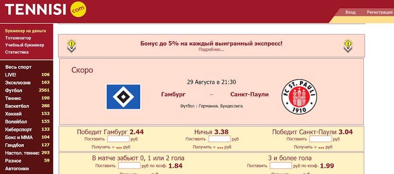Screen dimensions: 394x174
Task: Select Бокс и ММА category
Action: (19, 137)
